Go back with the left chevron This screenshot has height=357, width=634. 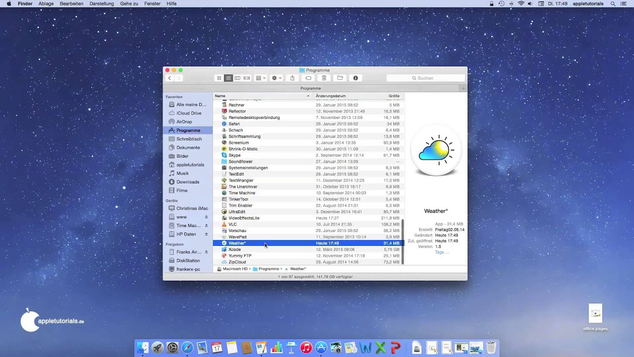(170, 78)
